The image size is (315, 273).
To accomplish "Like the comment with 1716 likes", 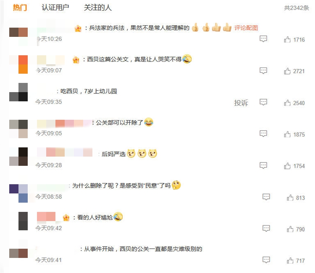I will pyautogui.click(x=287, y=39).
